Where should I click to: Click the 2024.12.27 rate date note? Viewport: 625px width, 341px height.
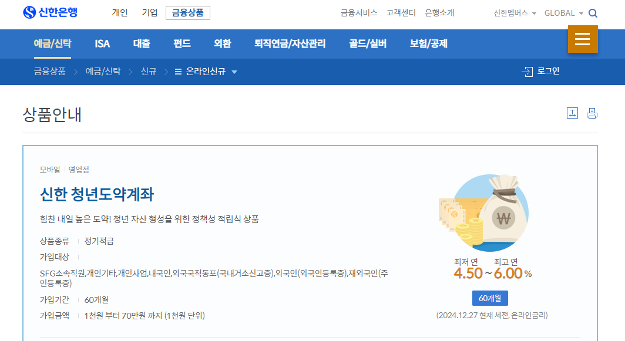[x=492, y=315]
